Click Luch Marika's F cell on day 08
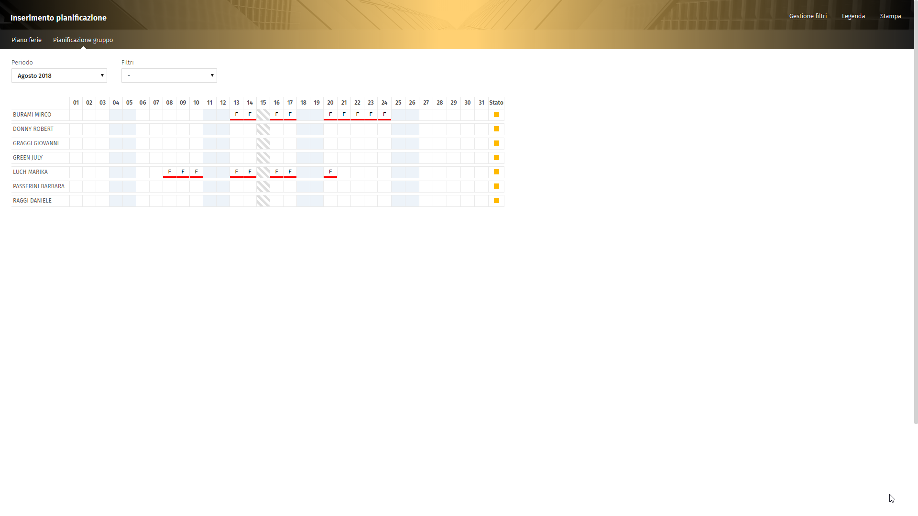This screenshot has height=516, width=918. 169,172
